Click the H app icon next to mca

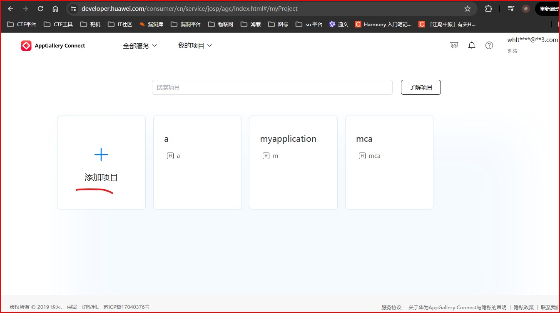click(362, 156)
